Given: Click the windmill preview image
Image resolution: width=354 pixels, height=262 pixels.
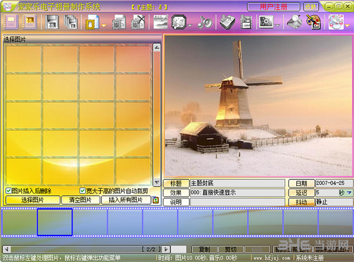Looking at the screenshot, I should [258, 106].
